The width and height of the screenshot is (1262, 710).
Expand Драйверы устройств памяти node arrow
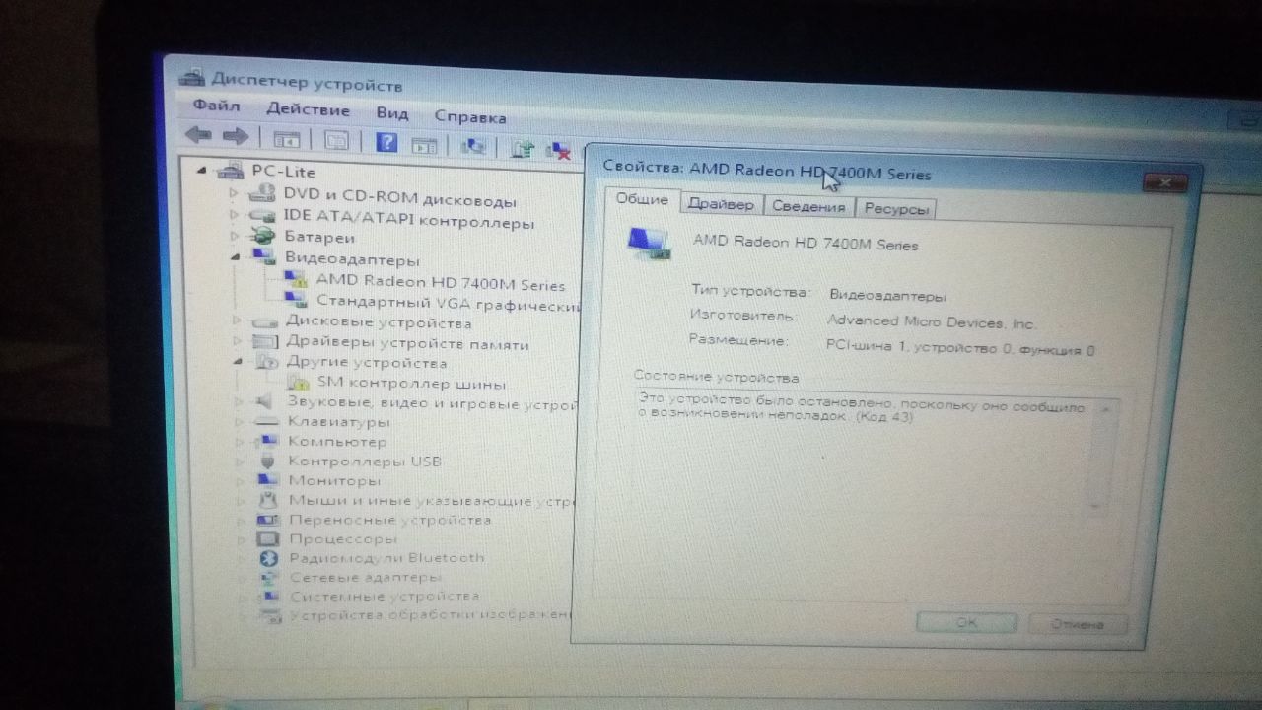click(x=238, y=341)
